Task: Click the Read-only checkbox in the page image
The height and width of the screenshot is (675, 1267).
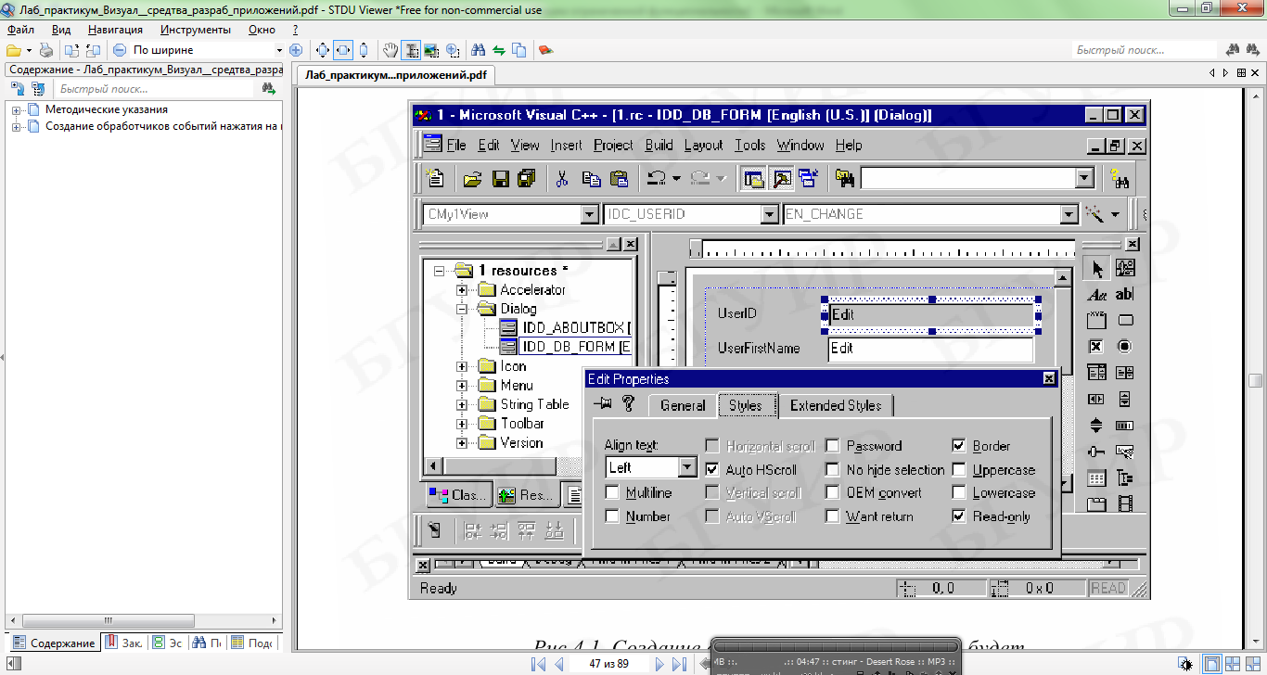Action: 958,516
